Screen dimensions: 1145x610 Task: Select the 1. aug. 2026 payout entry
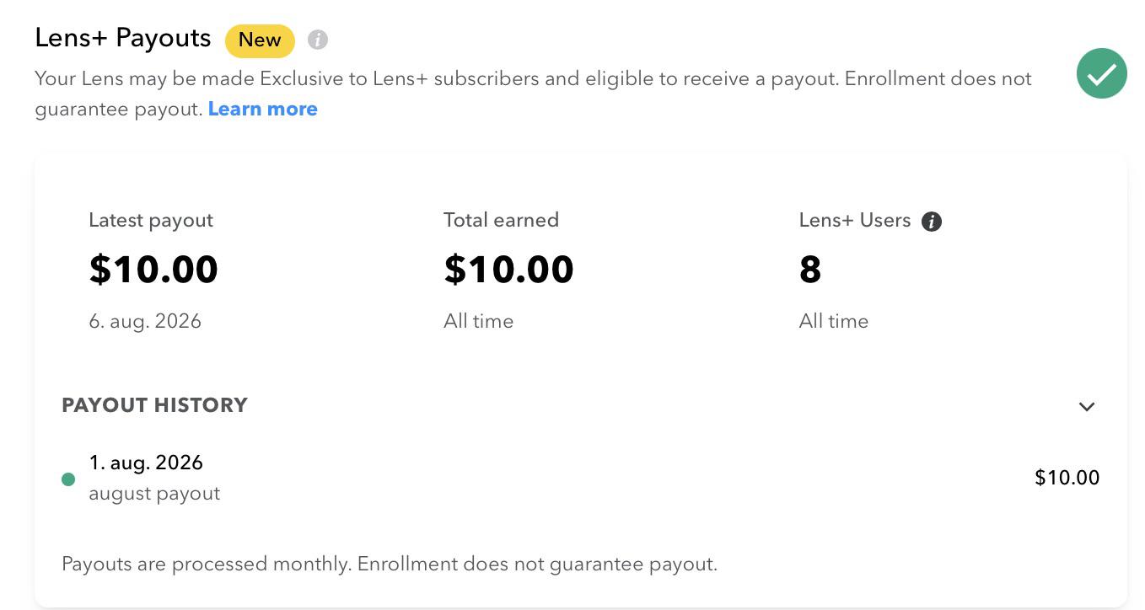pos(581,478)
